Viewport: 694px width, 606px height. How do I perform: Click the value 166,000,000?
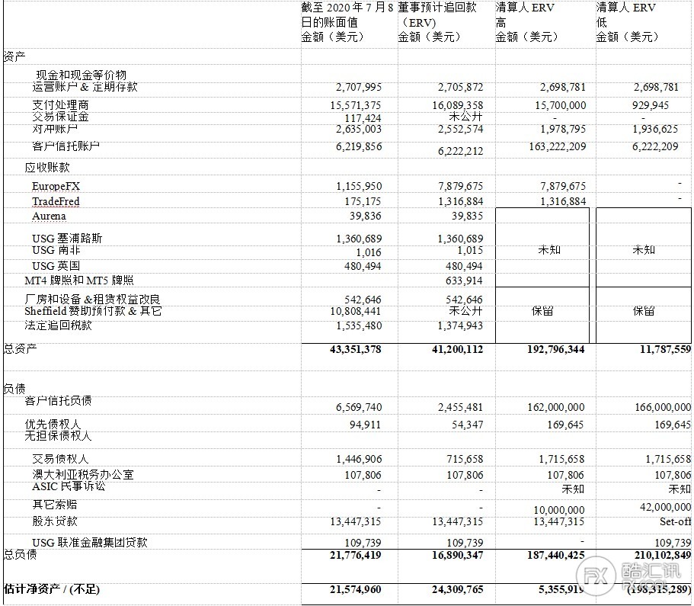pyautogui.click(x=663, y=407)
